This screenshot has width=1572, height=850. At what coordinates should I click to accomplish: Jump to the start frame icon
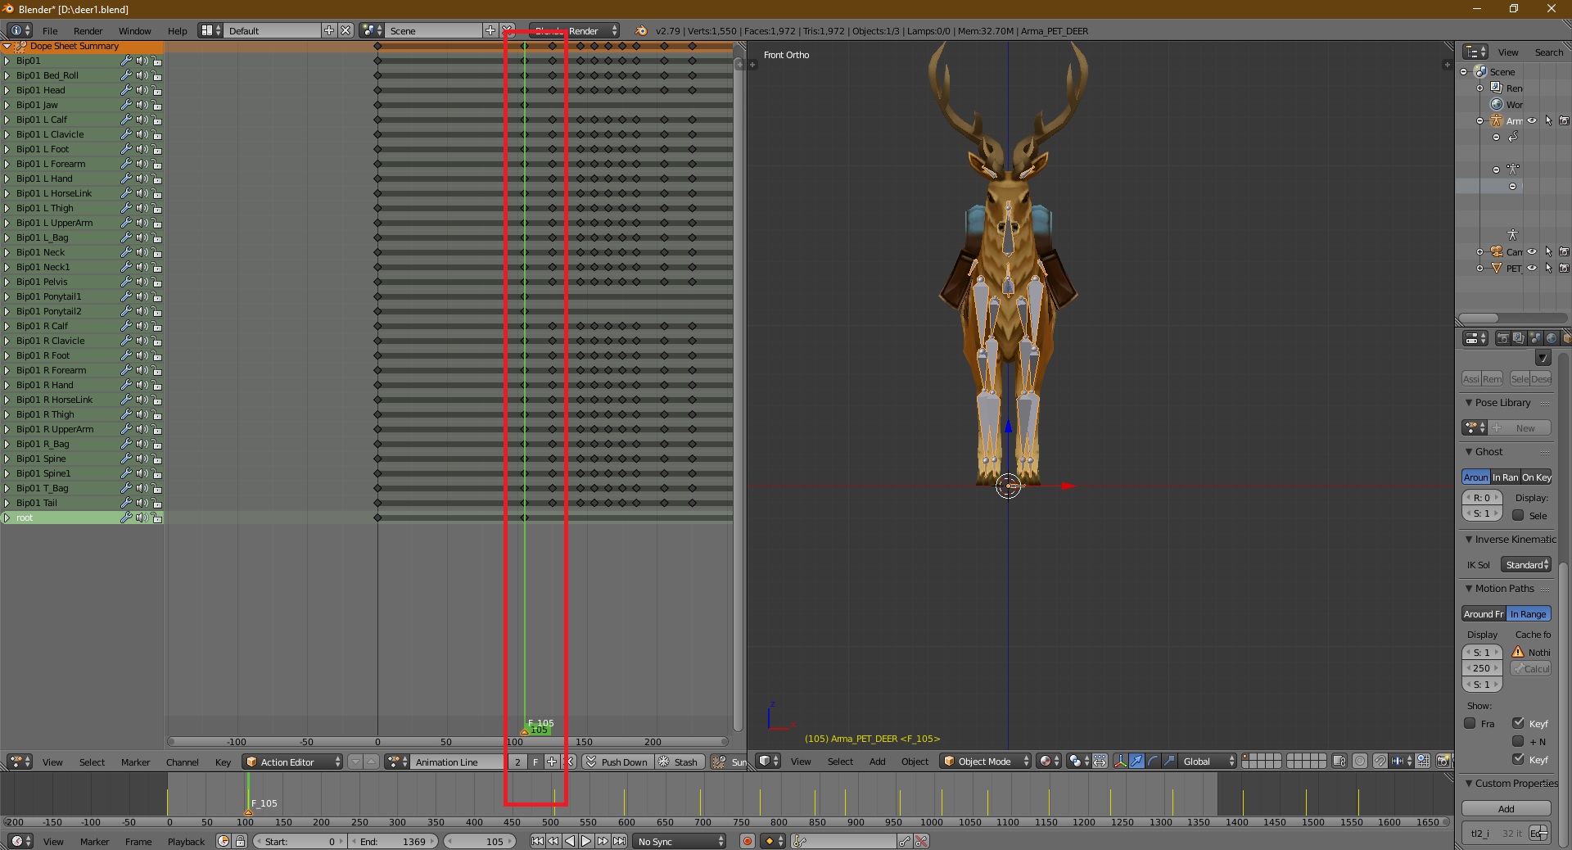coord(537,841)
